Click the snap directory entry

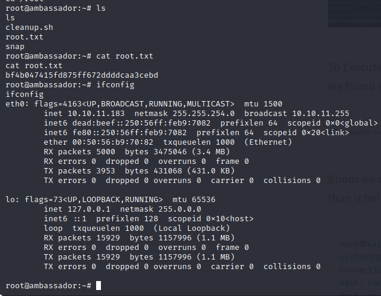15,47
